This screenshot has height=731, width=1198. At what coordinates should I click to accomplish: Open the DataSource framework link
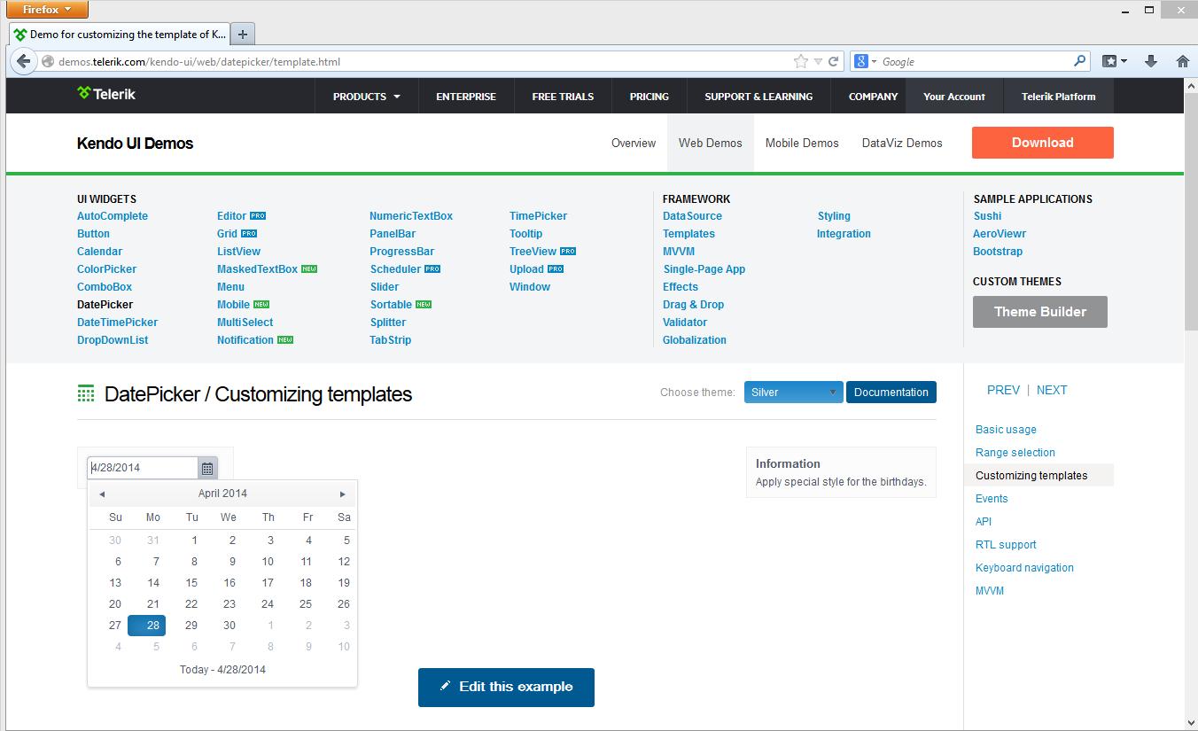692,216
